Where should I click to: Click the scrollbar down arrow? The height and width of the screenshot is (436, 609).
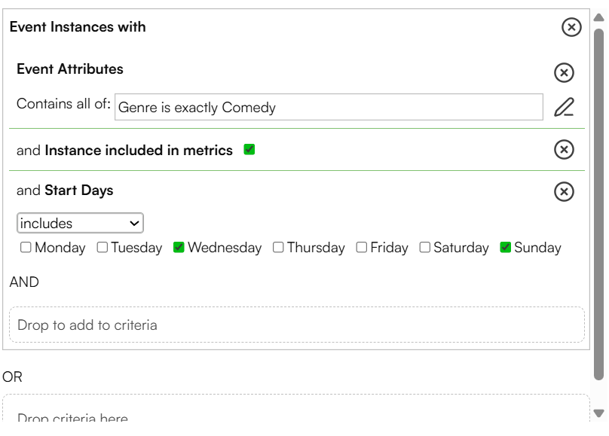click(x=599, y=413)
